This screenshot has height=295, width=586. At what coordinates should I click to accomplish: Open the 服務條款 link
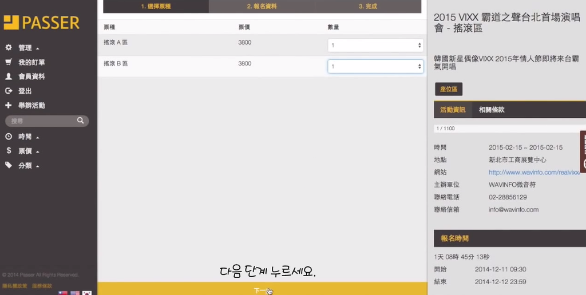42,286
